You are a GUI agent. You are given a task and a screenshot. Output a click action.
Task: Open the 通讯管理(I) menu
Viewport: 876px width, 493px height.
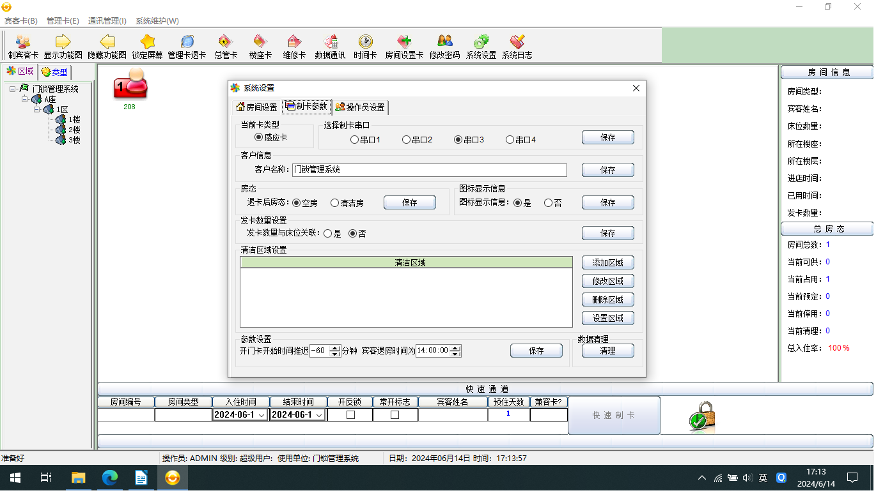pyautogui.click(x=107, y=21)
